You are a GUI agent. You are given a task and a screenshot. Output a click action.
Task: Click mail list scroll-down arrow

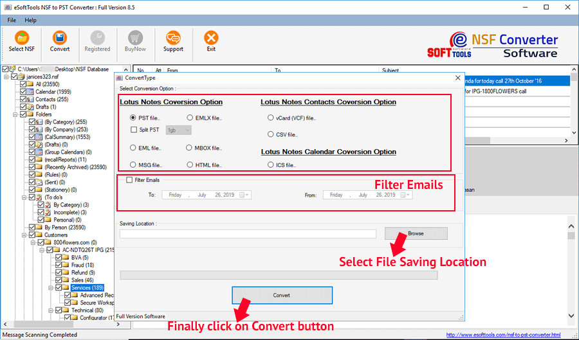(x=574, y=133)
